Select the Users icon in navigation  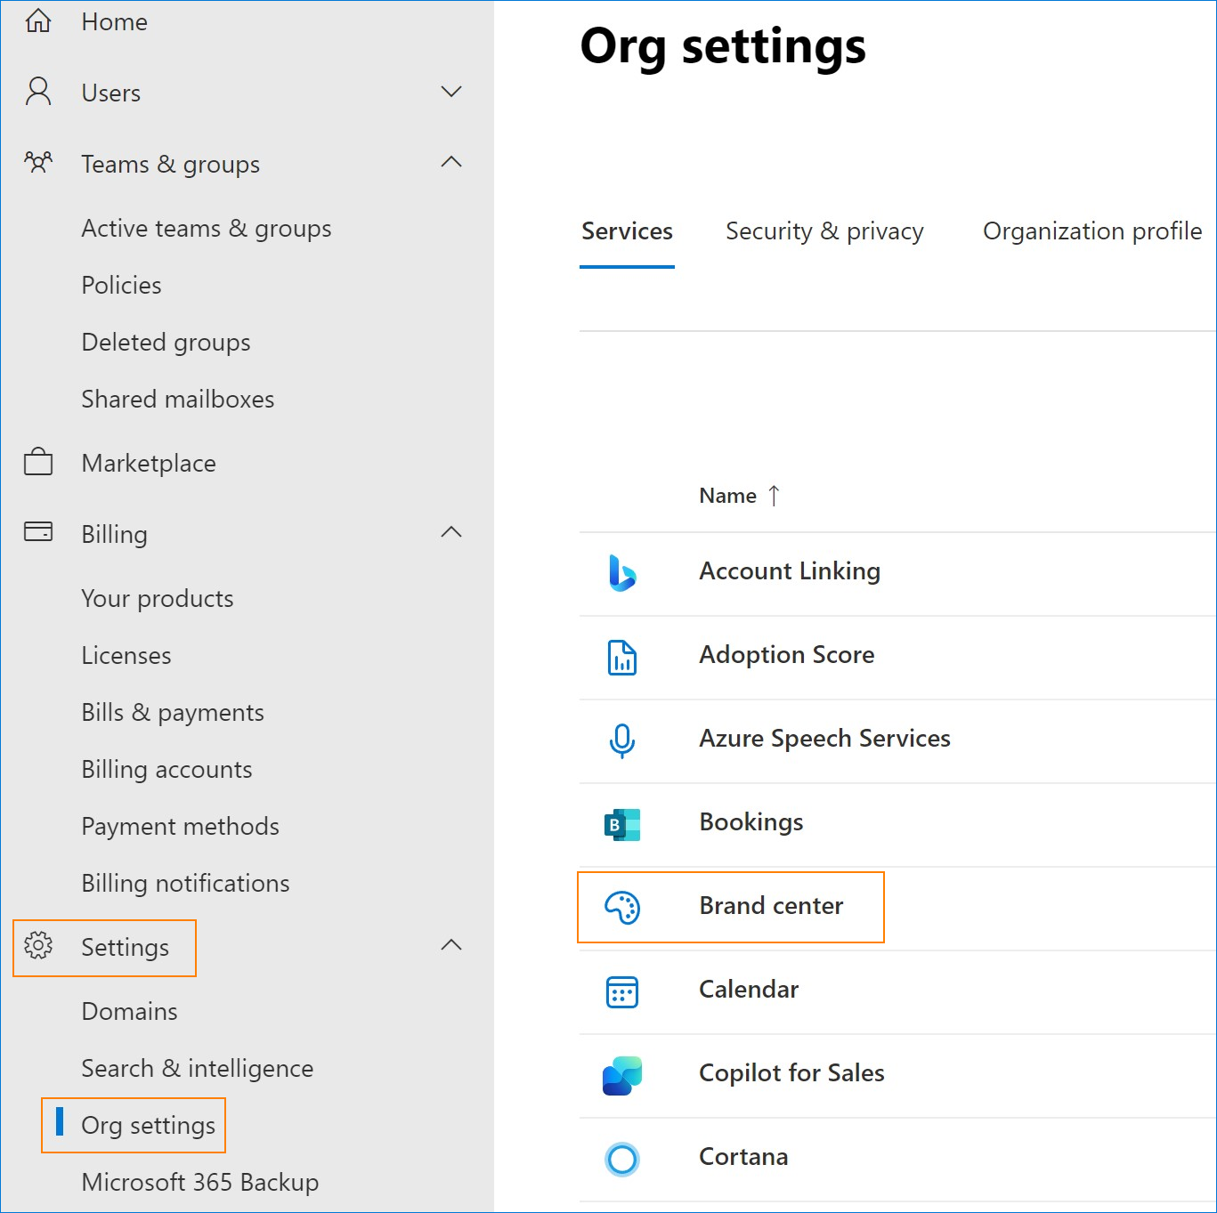click(37, 92)
